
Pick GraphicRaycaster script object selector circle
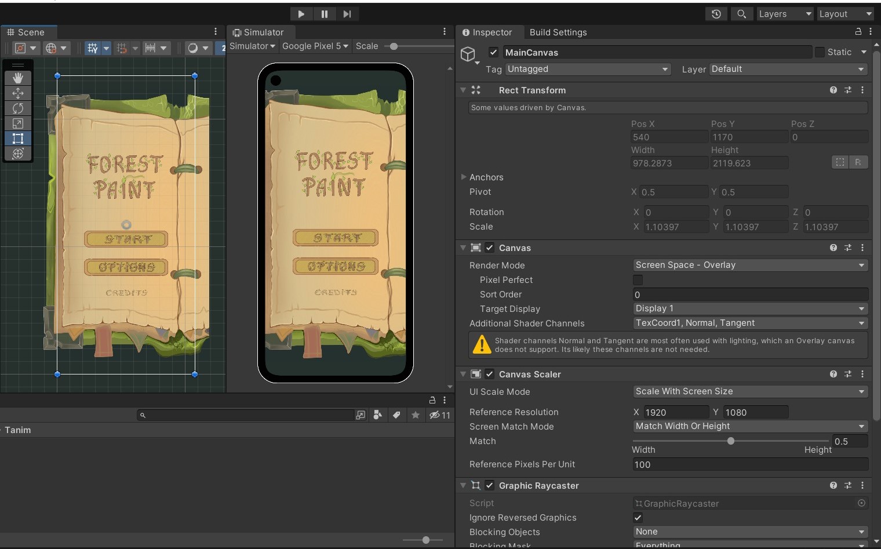click(x=861, y=503)
